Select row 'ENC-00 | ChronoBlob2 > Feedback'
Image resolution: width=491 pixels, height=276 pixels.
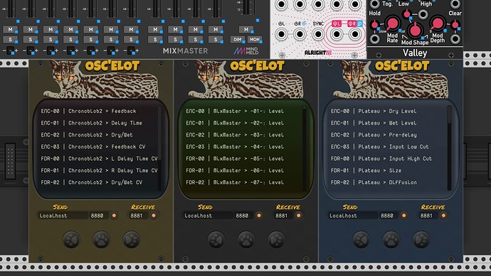pyautogui.click(x=89, y=111)
